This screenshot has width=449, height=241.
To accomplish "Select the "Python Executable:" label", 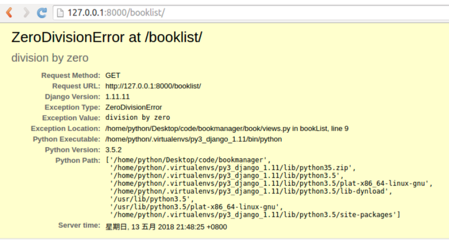I will point(67,139).
